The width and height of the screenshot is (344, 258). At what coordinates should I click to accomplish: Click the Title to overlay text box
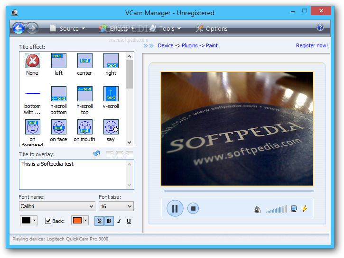coord(76,174)
